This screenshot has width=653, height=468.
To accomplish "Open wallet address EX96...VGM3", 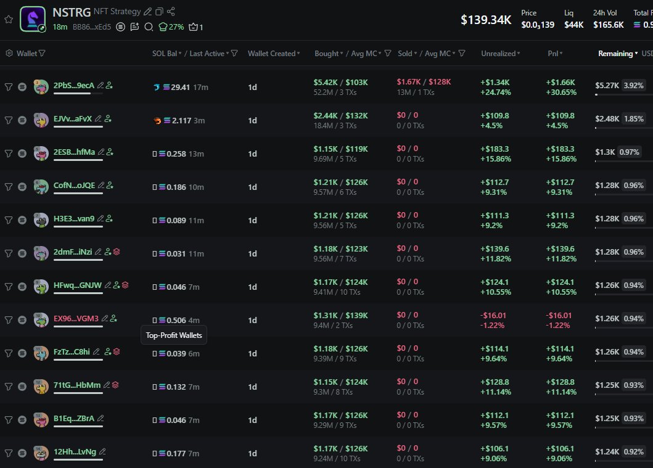I will [76, 319].
